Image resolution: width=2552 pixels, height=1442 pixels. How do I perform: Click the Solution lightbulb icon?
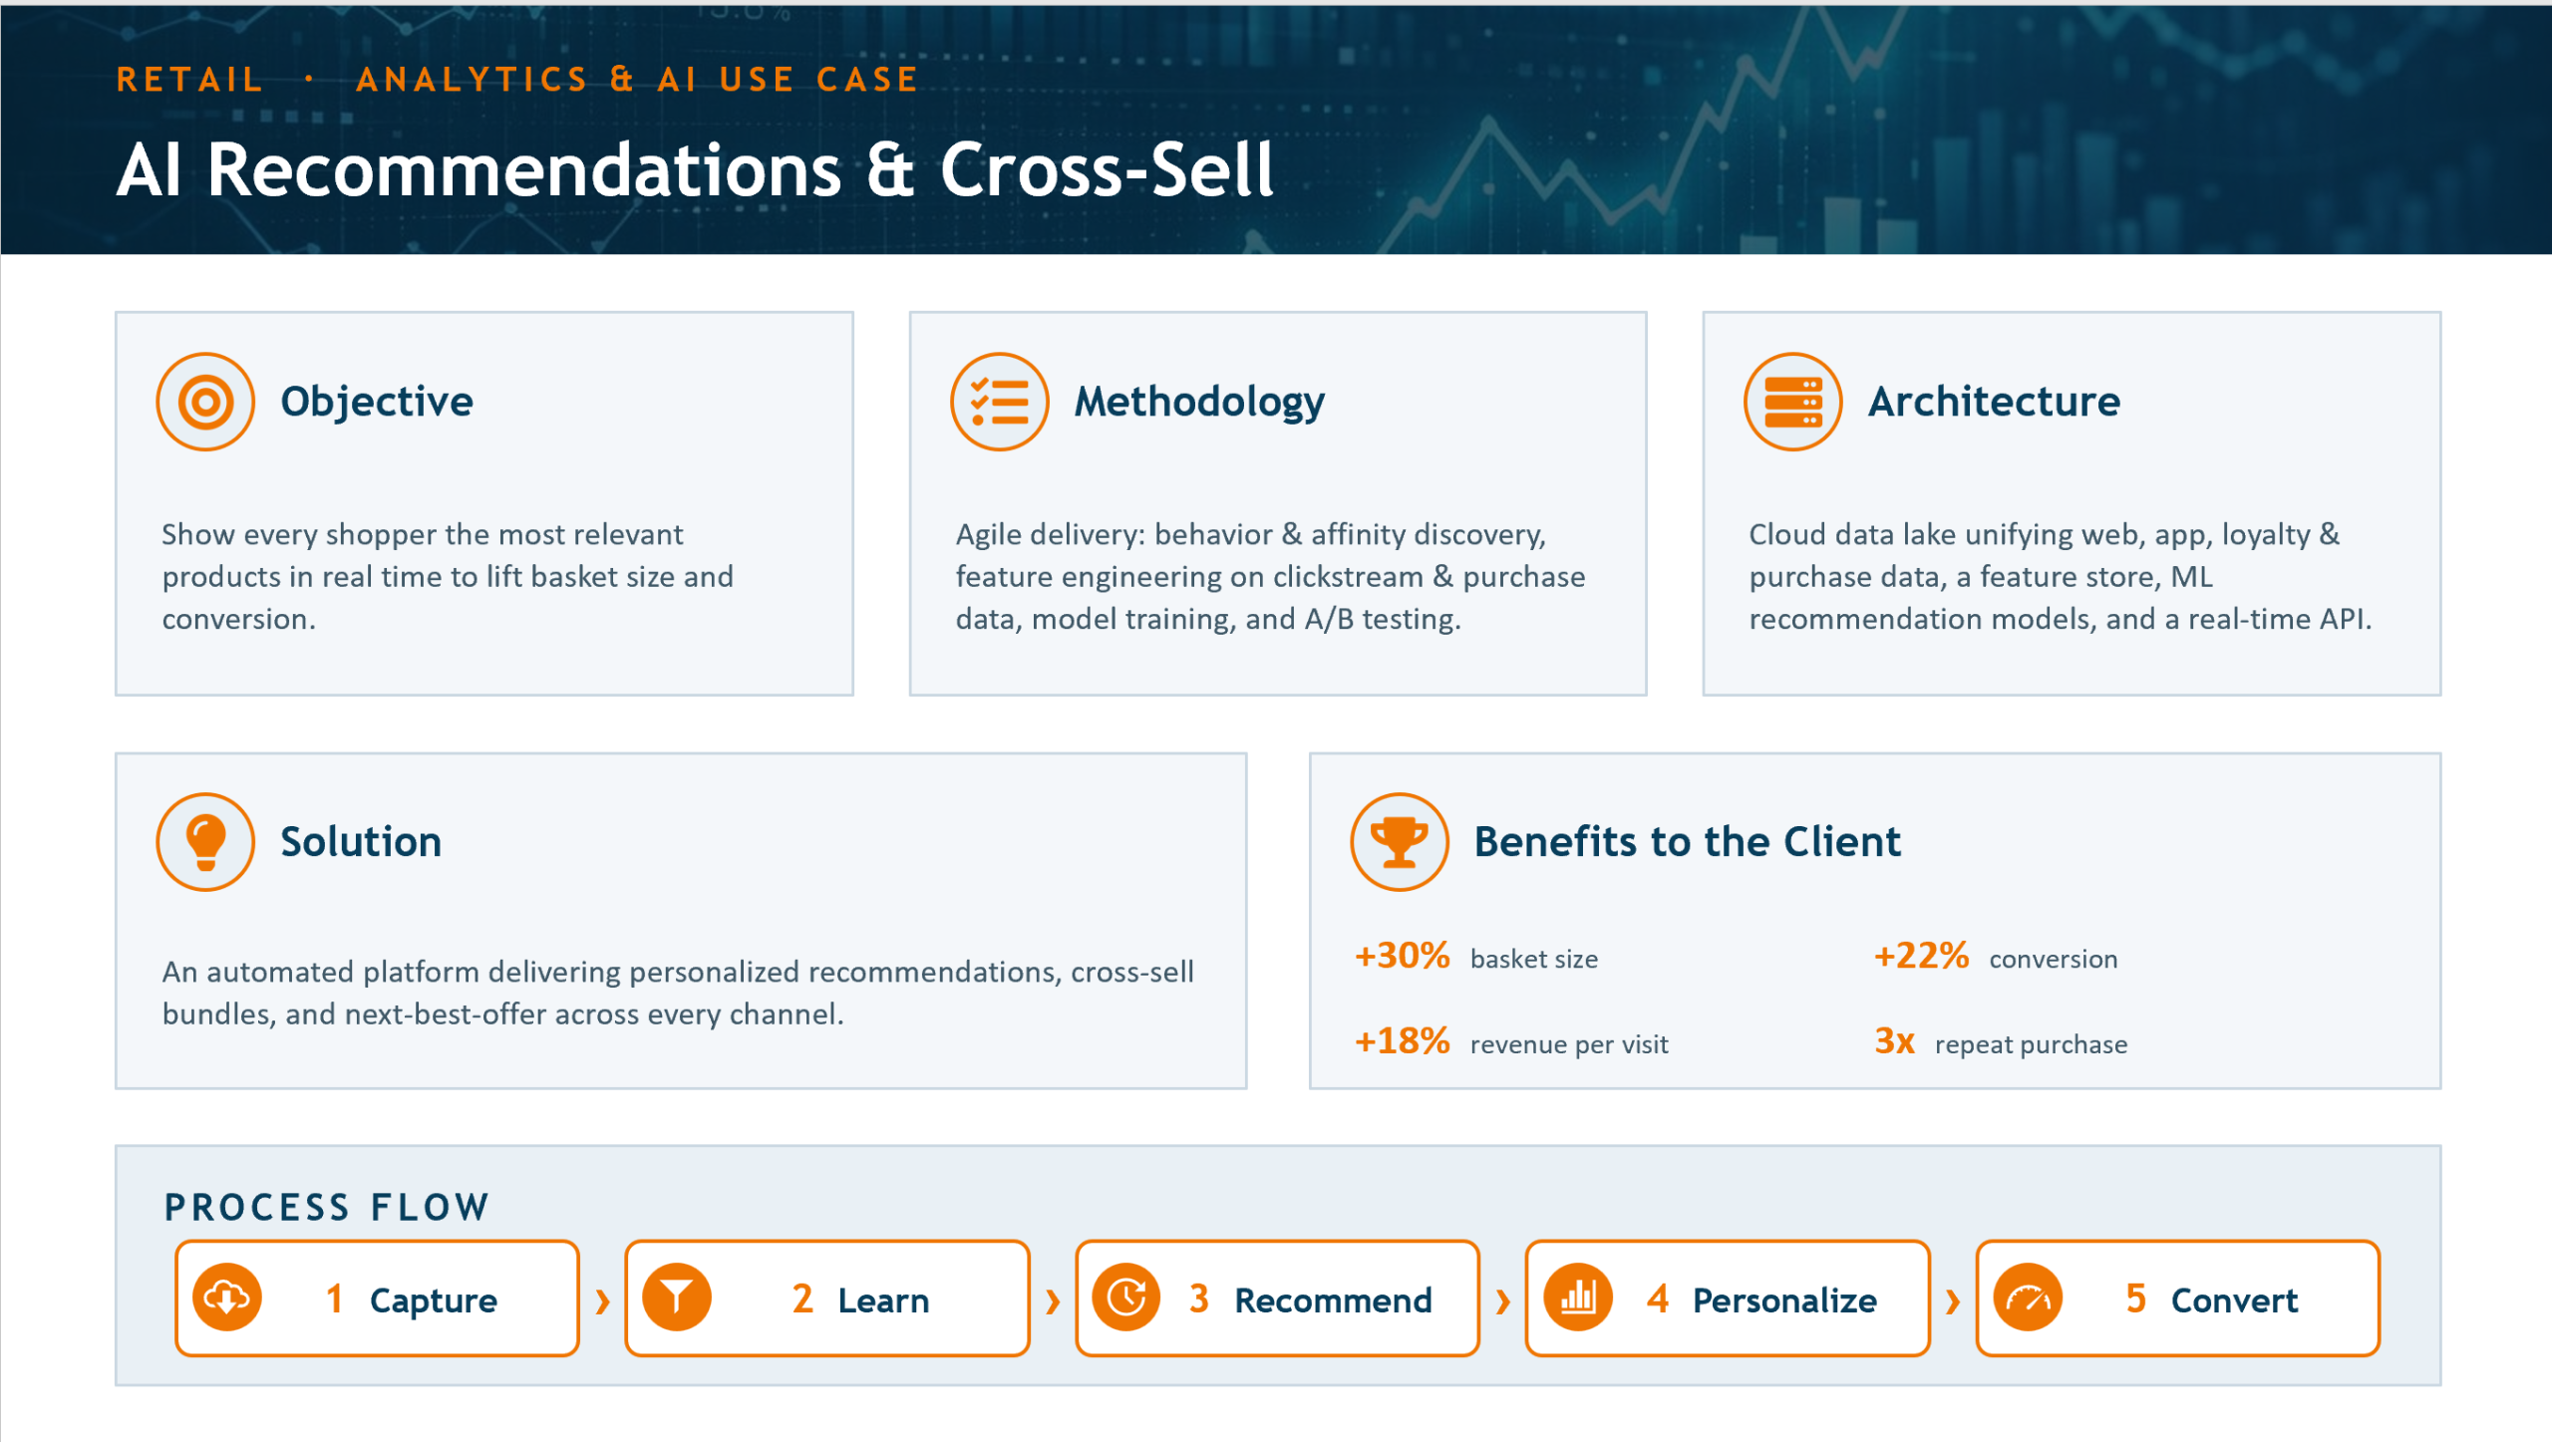coord(205,842)
